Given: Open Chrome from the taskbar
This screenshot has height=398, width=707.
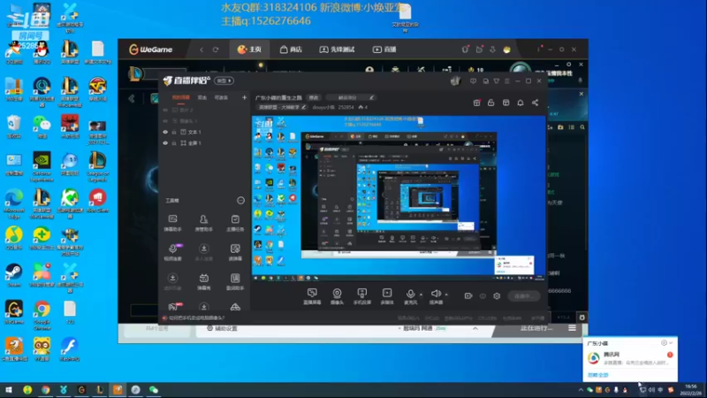Looking at the screenshot, I should pos(45,390).
